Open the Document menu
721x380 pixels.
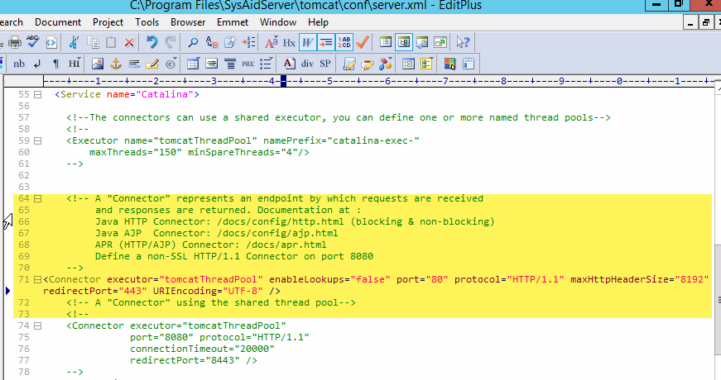click(x=58, y=22)
